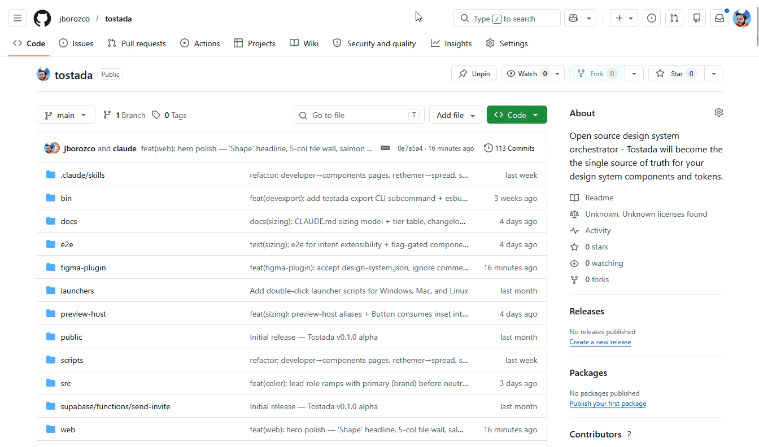View the 0 forks link

(590, 279)
